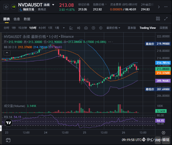Switch to the Trading View chart
Image resolution: width=172 pixels, height=145 pixels.
tap(148, 28)
